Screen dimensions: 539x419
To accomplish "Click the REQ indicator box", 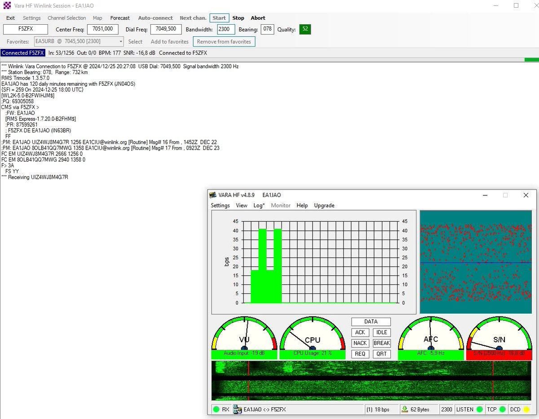I will [x=360, y=354].
